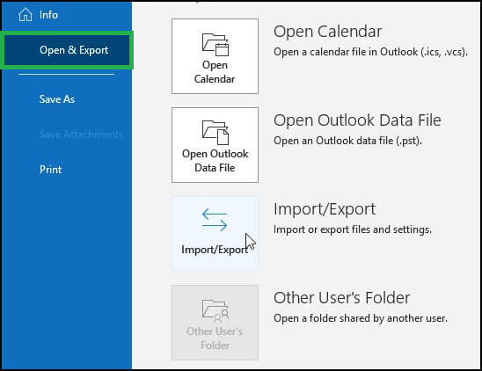Click the Open Outlook Data File icon
This screenshot has width=482, height=371.
point(215,133)
